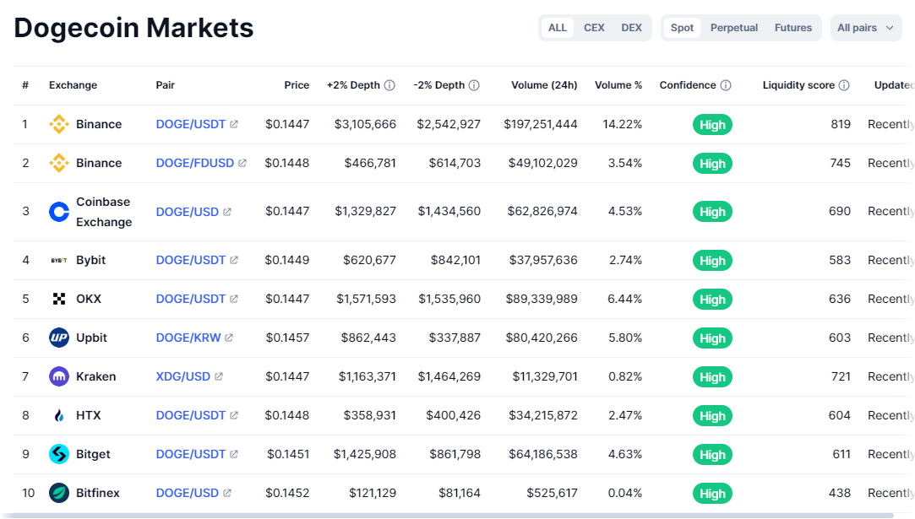Click external link icon beside DOGE/FDUSD
The image size is (915, 519).
point(242,163)
